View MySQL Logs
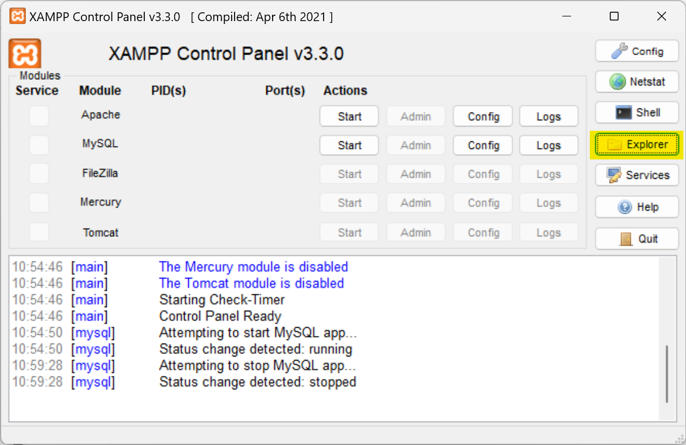Viewport: 686px width, 445px height. point(548,145)
